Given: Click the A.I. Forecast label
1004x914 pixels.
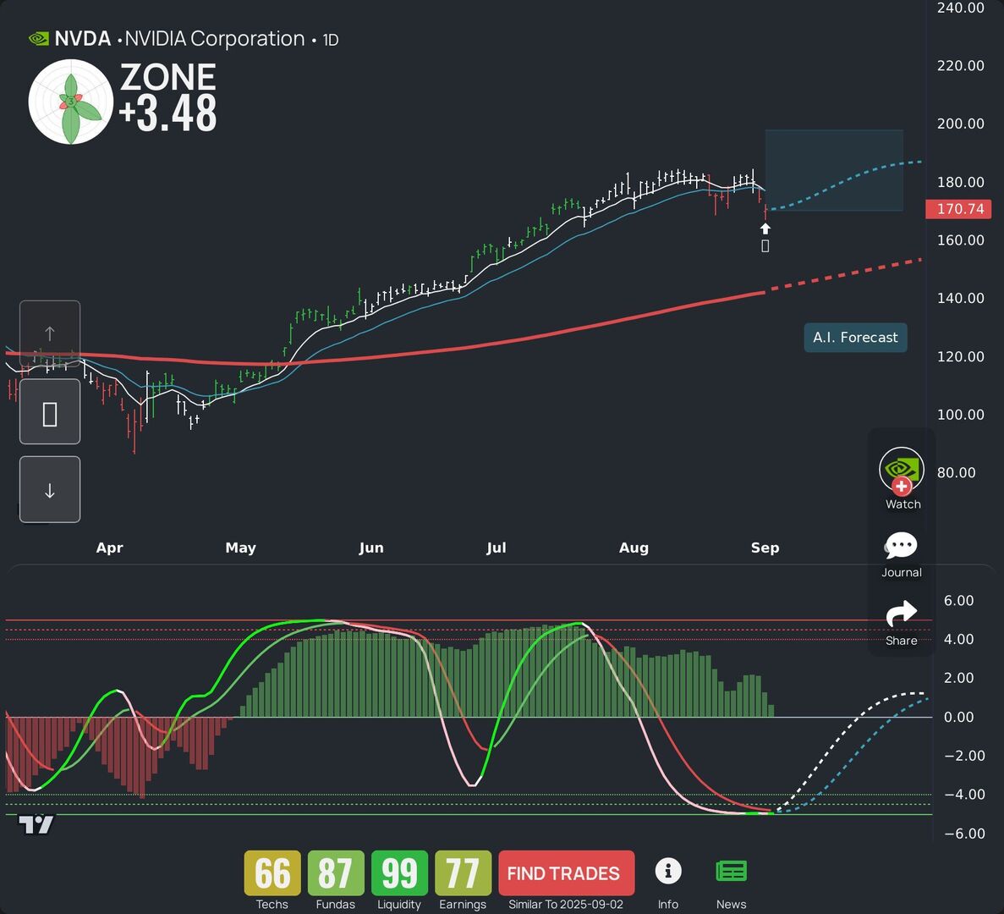Looking at the screenshot, I should pos(855,338).
